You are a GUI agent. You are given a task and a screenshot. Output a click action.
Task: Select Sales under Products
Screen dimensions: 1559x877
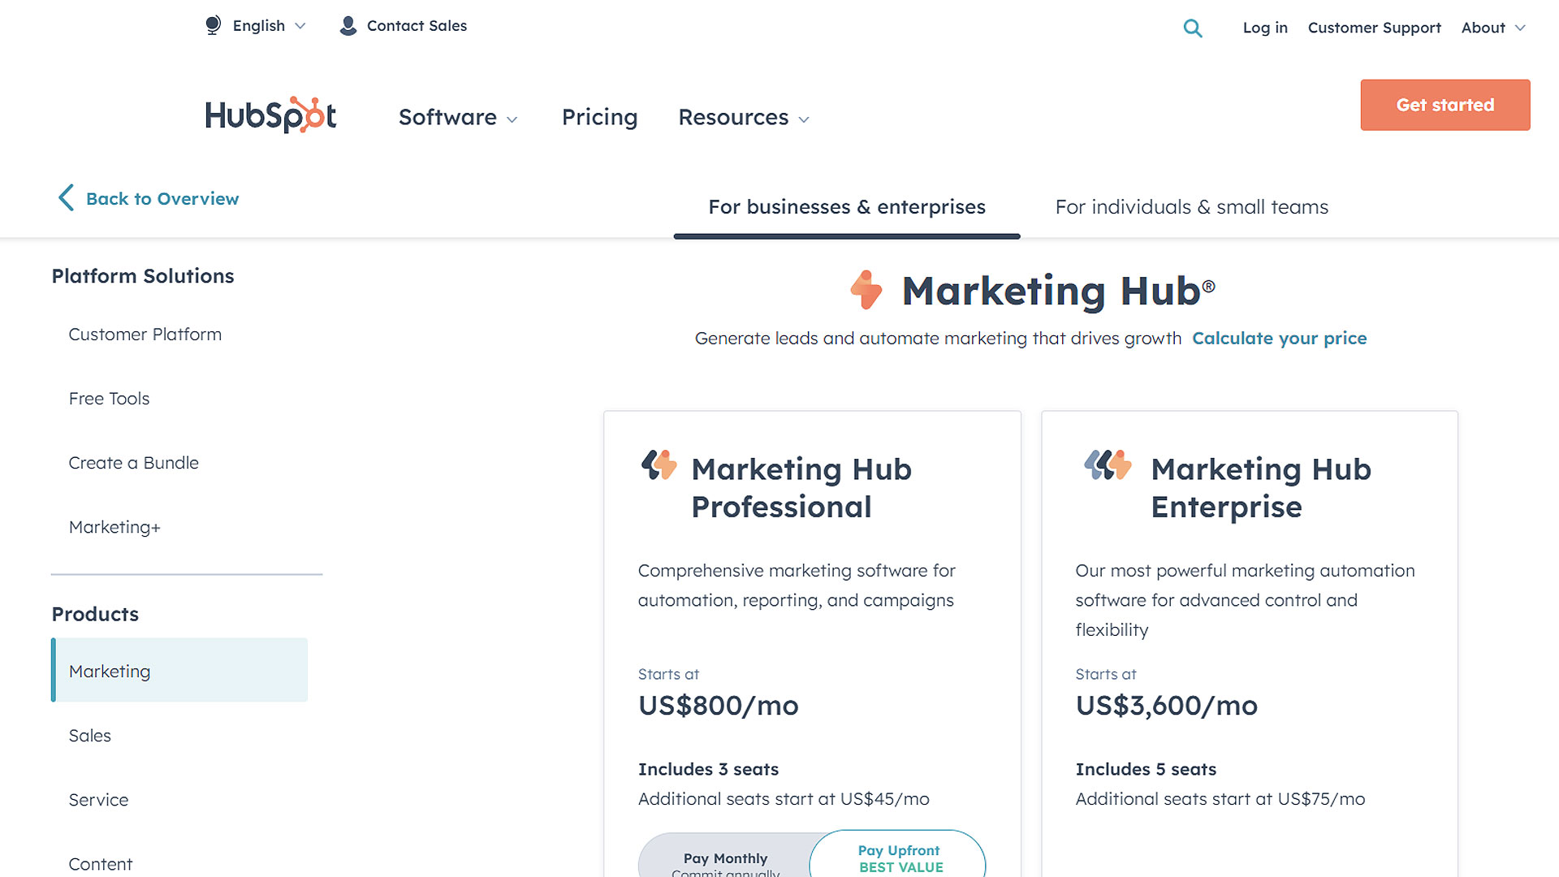89,736
